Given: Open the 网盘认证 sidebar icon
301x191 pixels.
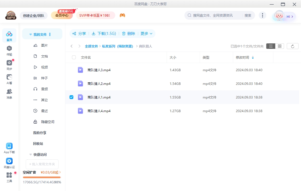Looking at the screenshot, I should tap(9, 162).
